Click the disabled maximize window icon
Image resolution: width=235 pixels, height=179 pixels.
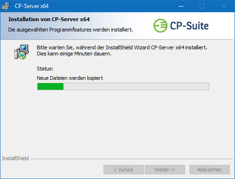click(202, 6)
